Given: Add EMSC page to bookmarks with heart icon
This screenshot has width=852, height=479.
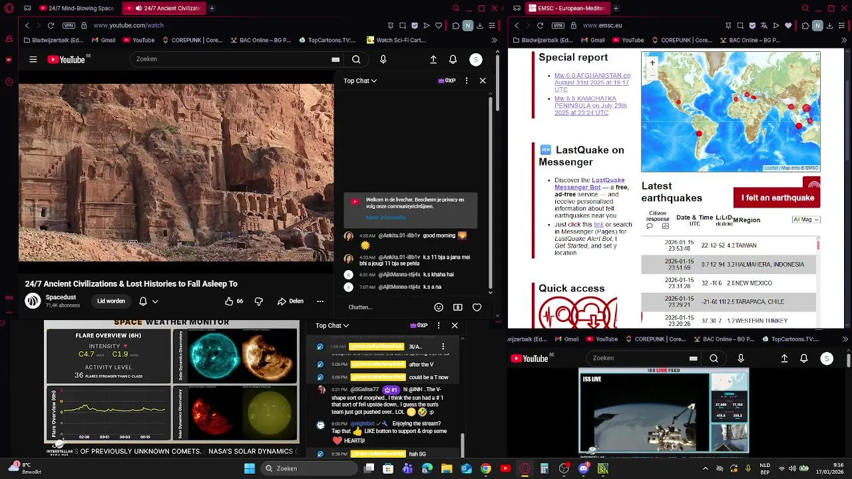Looking at the screenshot, I should tap(789, 25).
